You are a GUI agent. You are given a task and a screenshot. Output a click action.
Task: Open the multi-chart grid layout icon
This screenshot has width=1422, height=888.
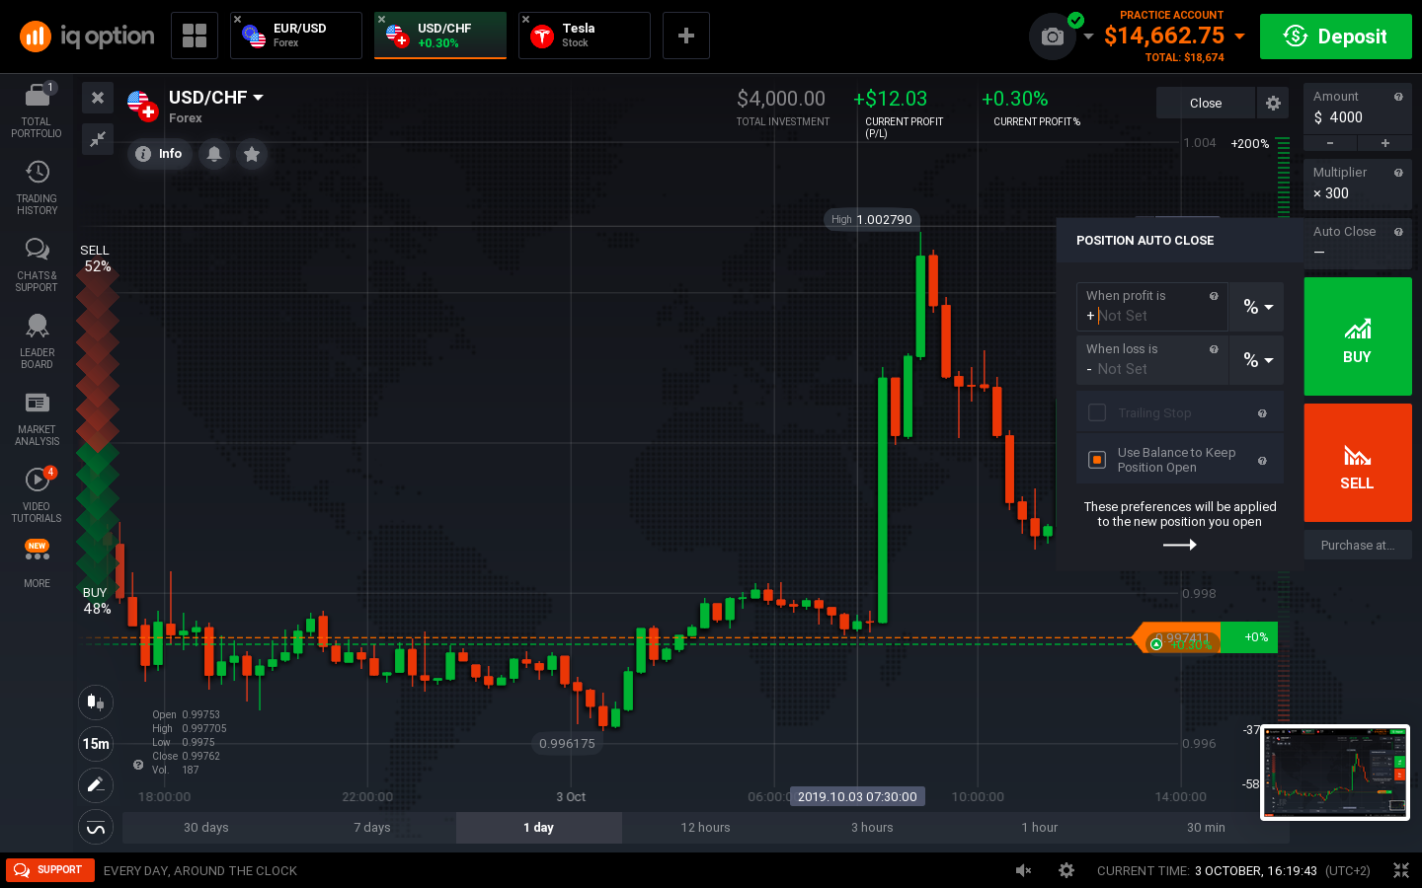(x=195, y=36)
